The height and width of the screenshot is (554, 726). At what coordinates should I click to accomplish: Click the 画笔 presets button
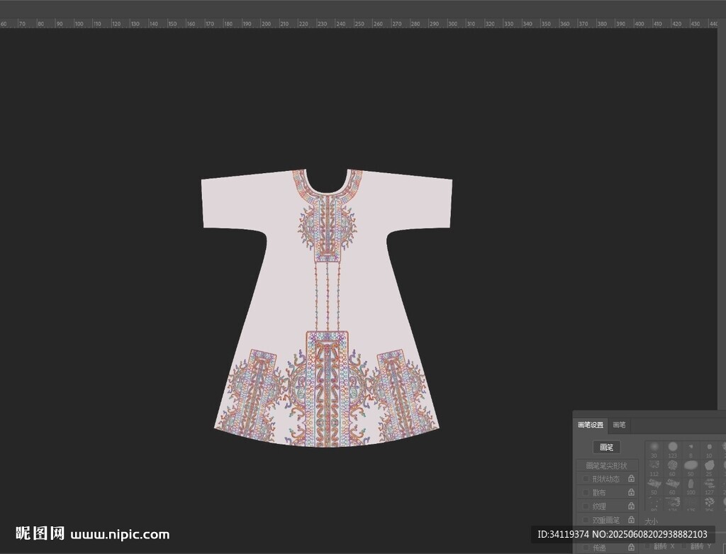click(606, 447)
